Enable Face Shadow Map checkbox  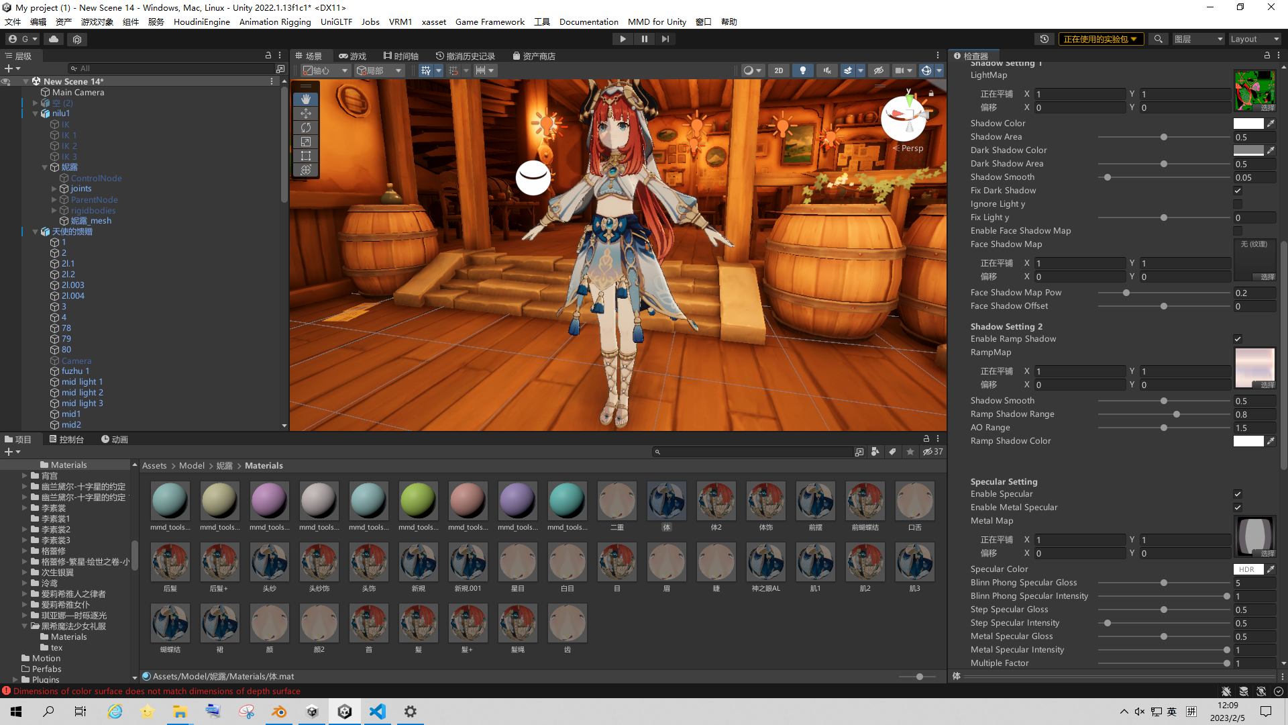[x=1238, y=231]
